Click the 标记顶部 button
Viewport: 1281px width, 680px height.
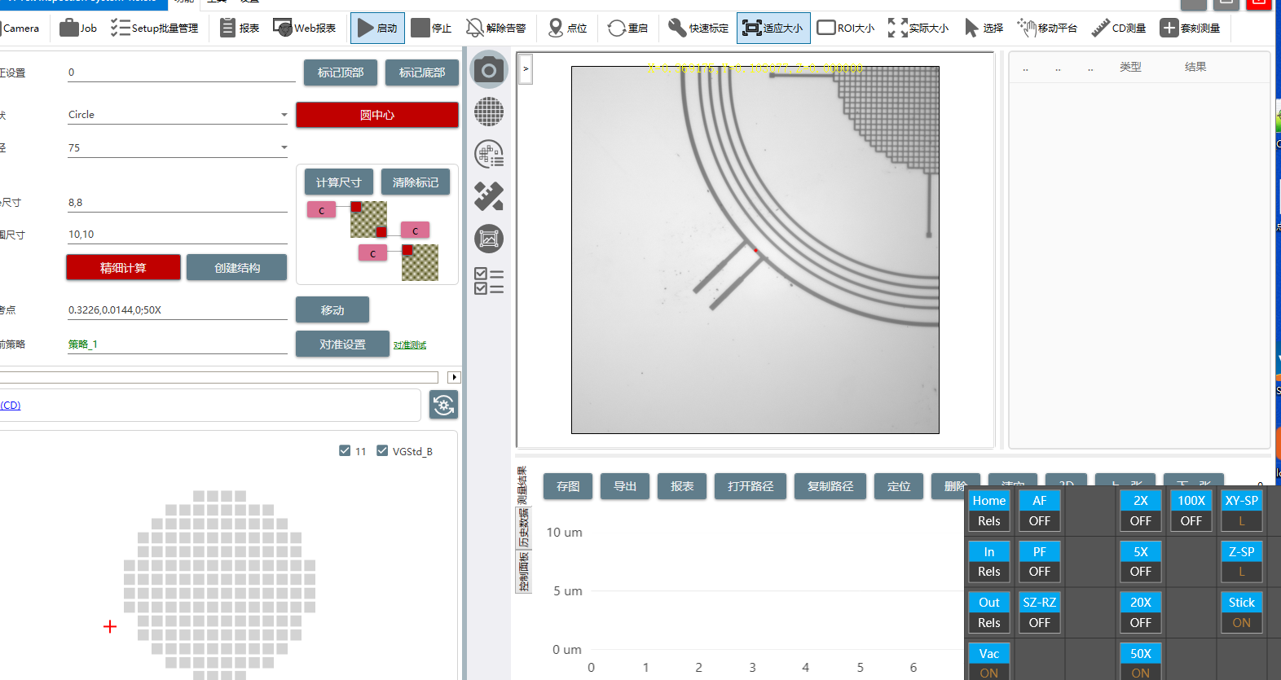pos(341,72)
